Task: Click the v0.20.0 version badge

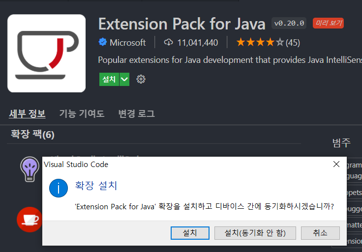Action: (x=289, y=23)
